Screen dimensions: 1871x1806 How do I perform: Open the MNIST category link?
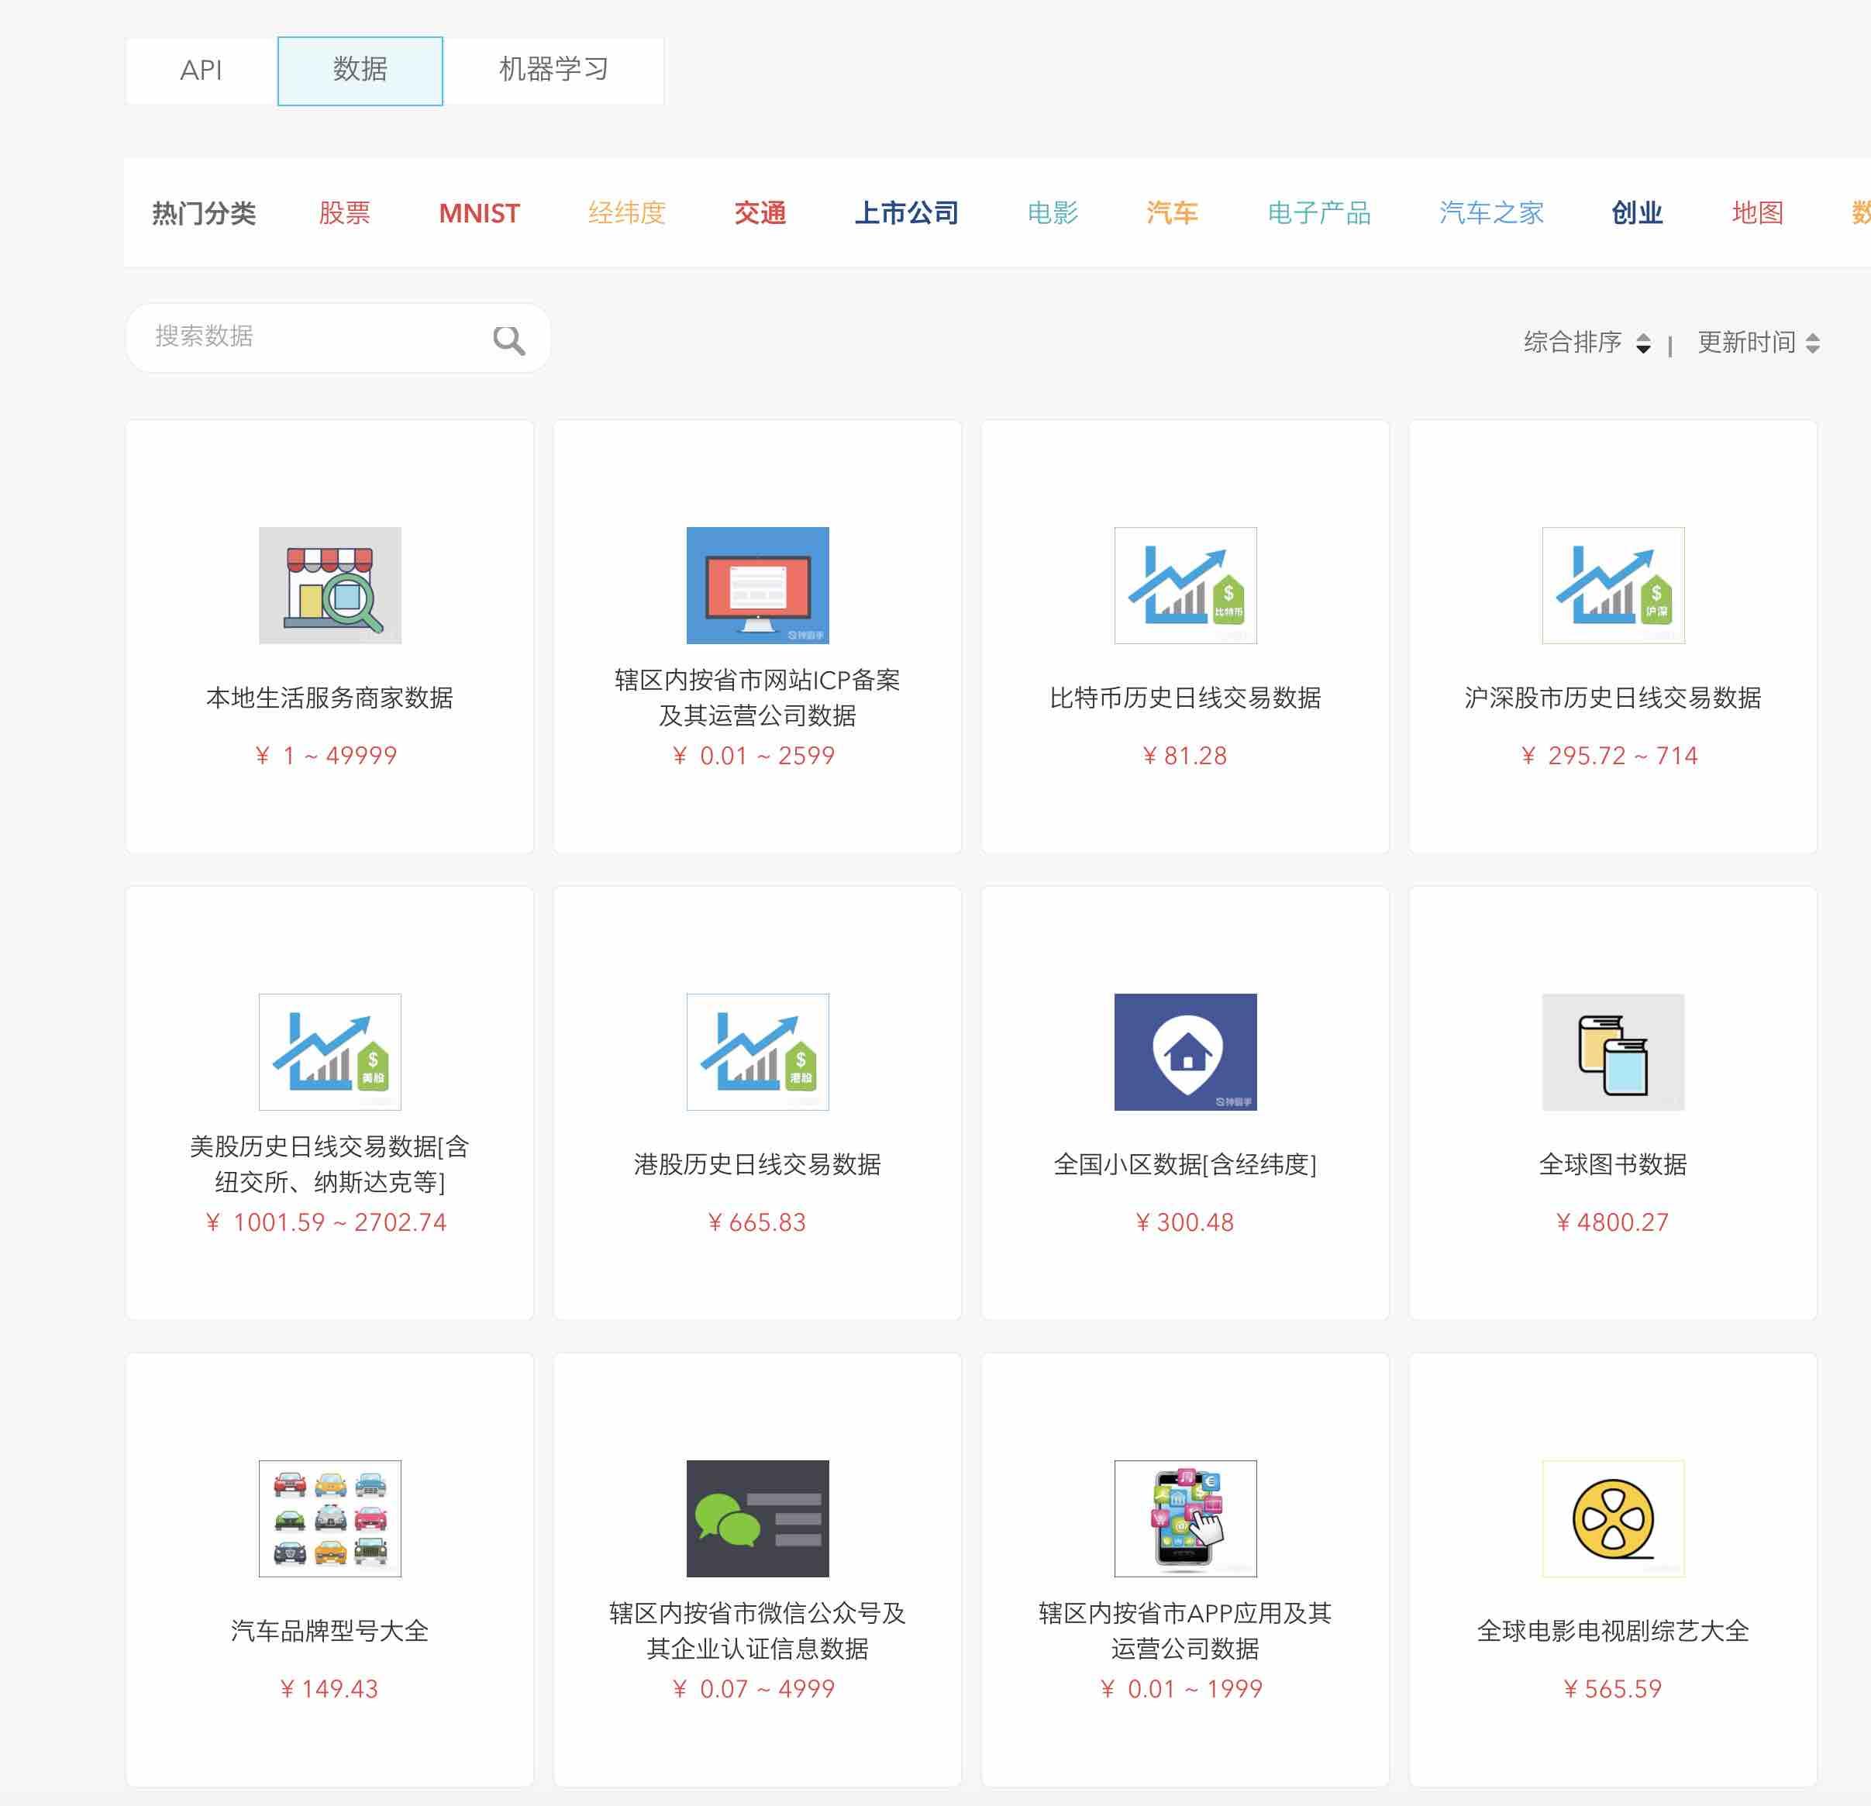(478, 213)
